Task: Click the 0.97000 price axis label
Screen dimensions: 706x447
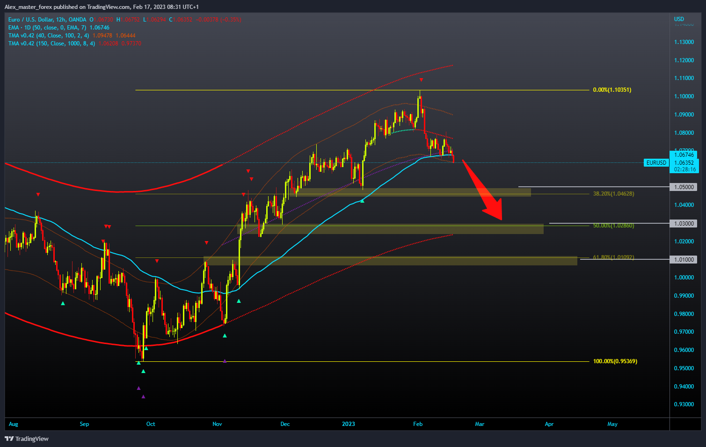Action: [x=684, y=332]
